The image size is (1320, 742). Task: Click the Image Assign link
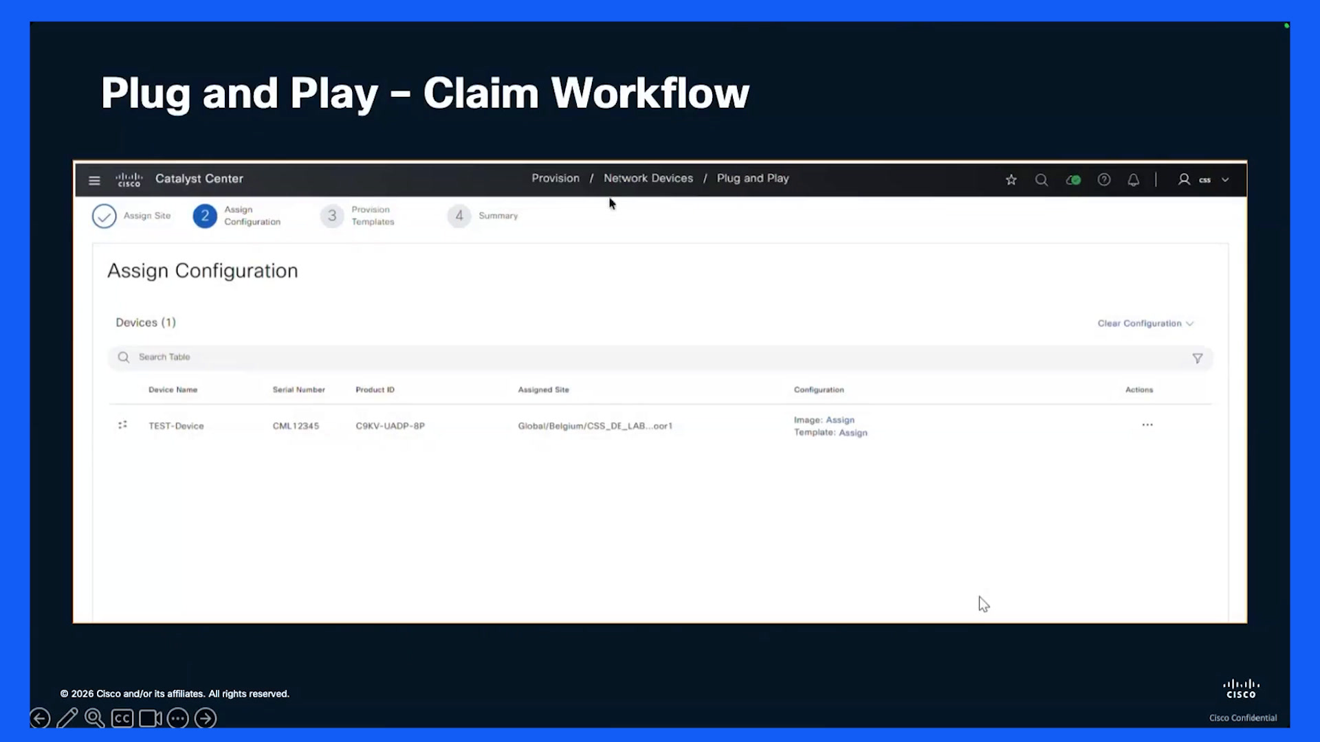(x=839, y=420)
